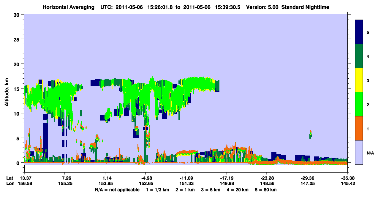Click longitude value 145.42
Image resolution: width=386 pixels, height=198 pixels.
[347, 184]
